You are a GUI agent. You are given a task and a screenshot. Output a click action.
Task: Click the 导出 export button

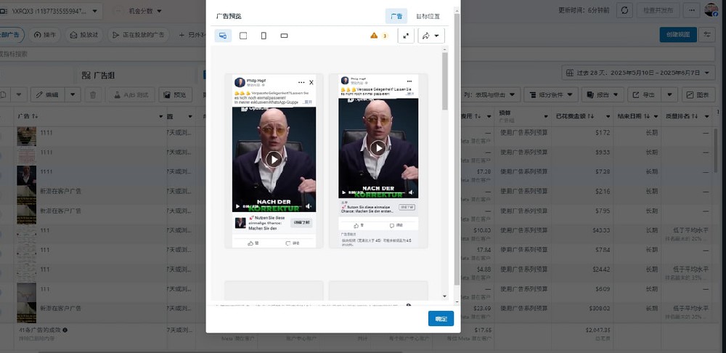pos(644,95)
